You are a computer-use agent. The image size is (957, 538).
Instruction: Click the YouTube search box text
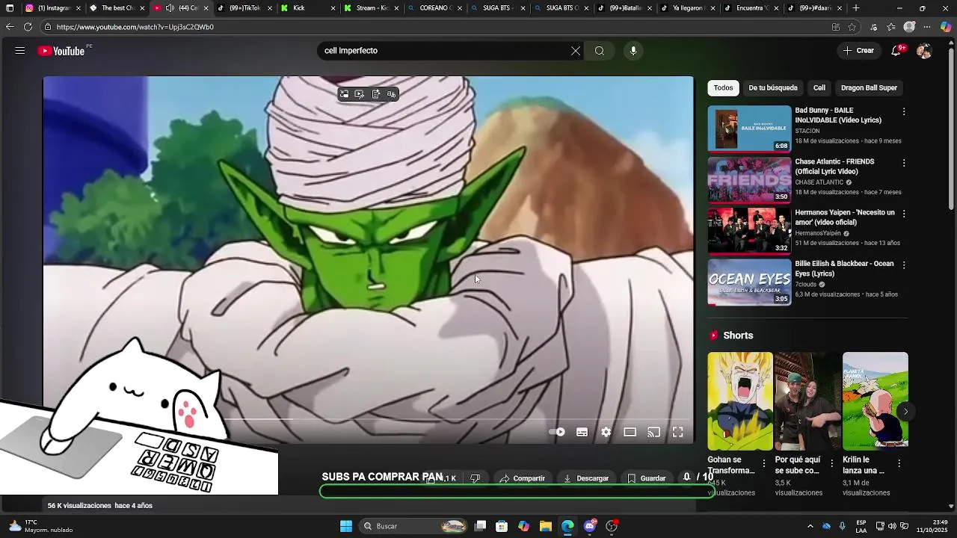[351, 51]
